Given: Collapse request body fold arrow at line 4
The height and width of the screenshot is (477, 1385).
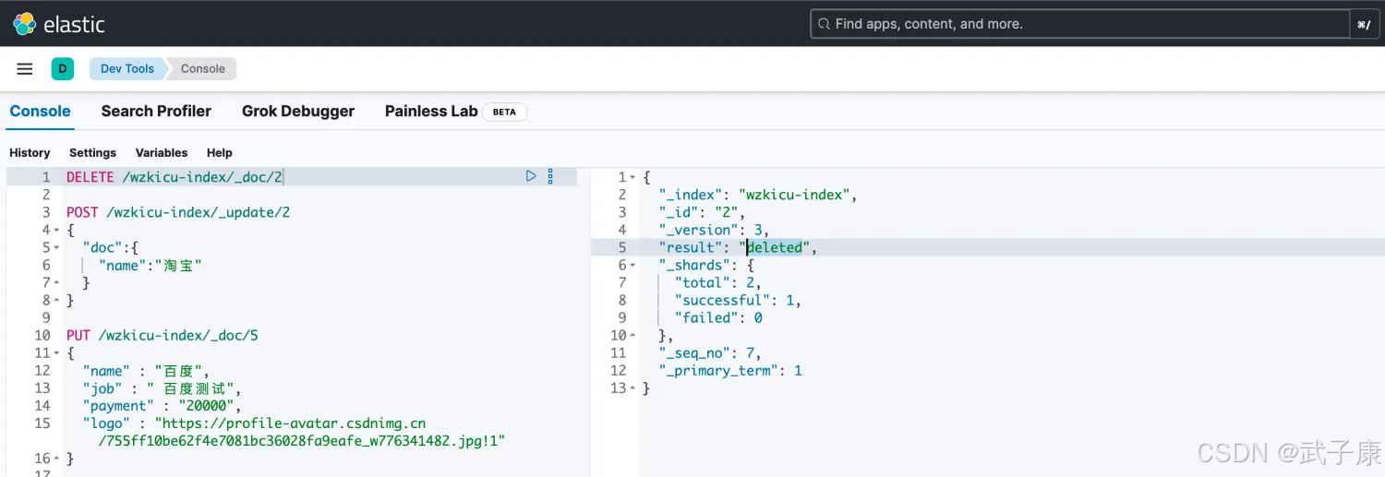Looking at the screenshot, I should (57, 230).
